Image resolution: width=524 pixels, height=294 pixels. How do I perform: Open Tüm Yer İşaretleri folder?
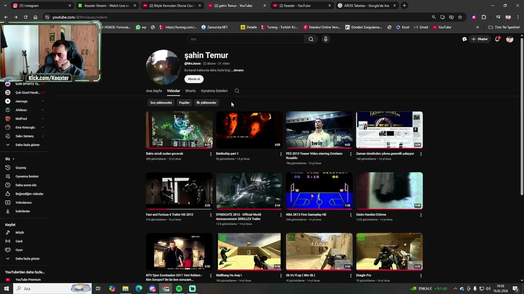click(504, 27)
